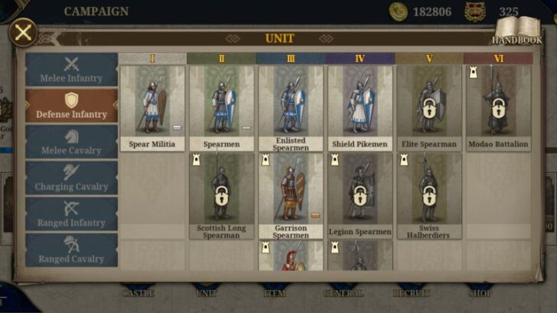The width and height of the screenshot is (557, 313).
Task: Open the Handbook book icon
Action: [x=518, y=30]
